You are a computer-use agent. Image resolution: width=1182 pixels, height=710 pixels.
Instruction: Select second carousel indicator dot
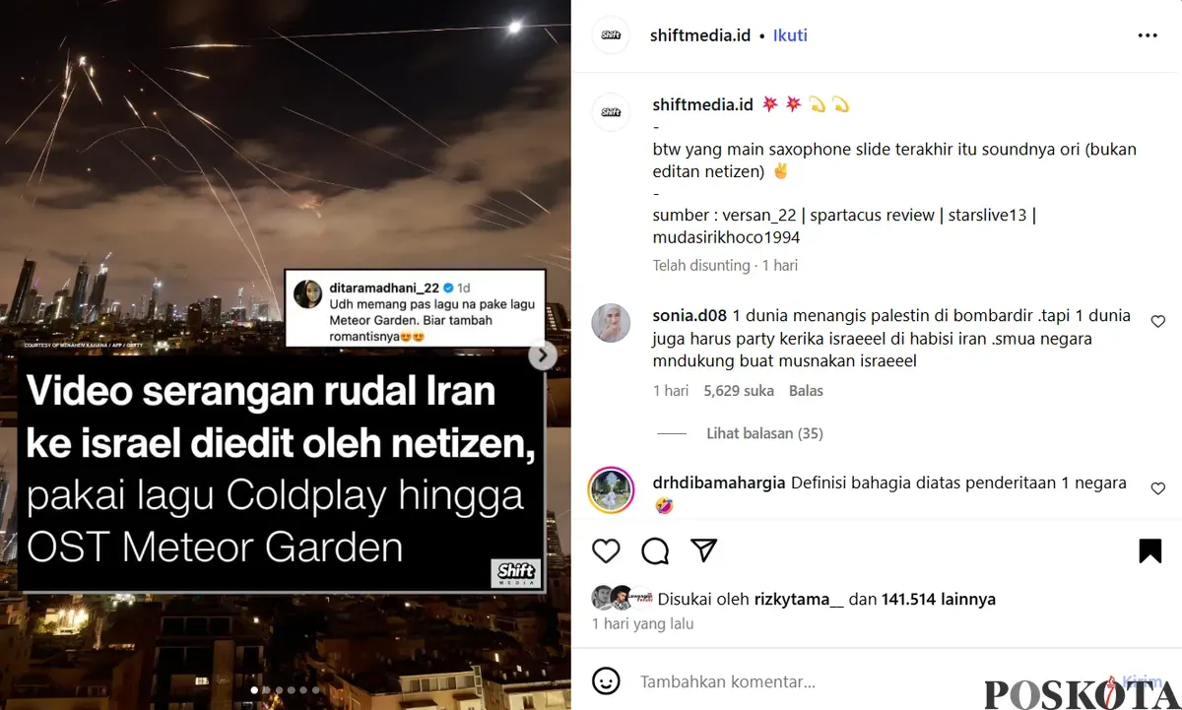[x=266, y=690]
